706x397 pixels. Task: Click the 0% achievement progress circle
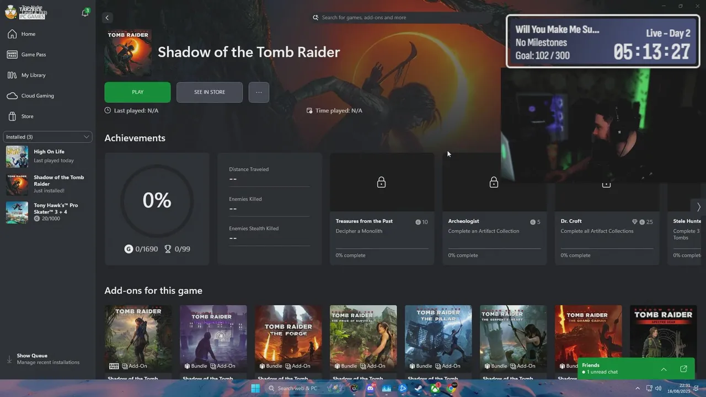(157, 200)
